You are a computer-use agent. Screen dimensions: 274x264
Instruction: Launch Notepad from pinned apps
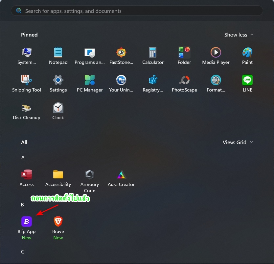pyautogui.click(x=58, y=52)
